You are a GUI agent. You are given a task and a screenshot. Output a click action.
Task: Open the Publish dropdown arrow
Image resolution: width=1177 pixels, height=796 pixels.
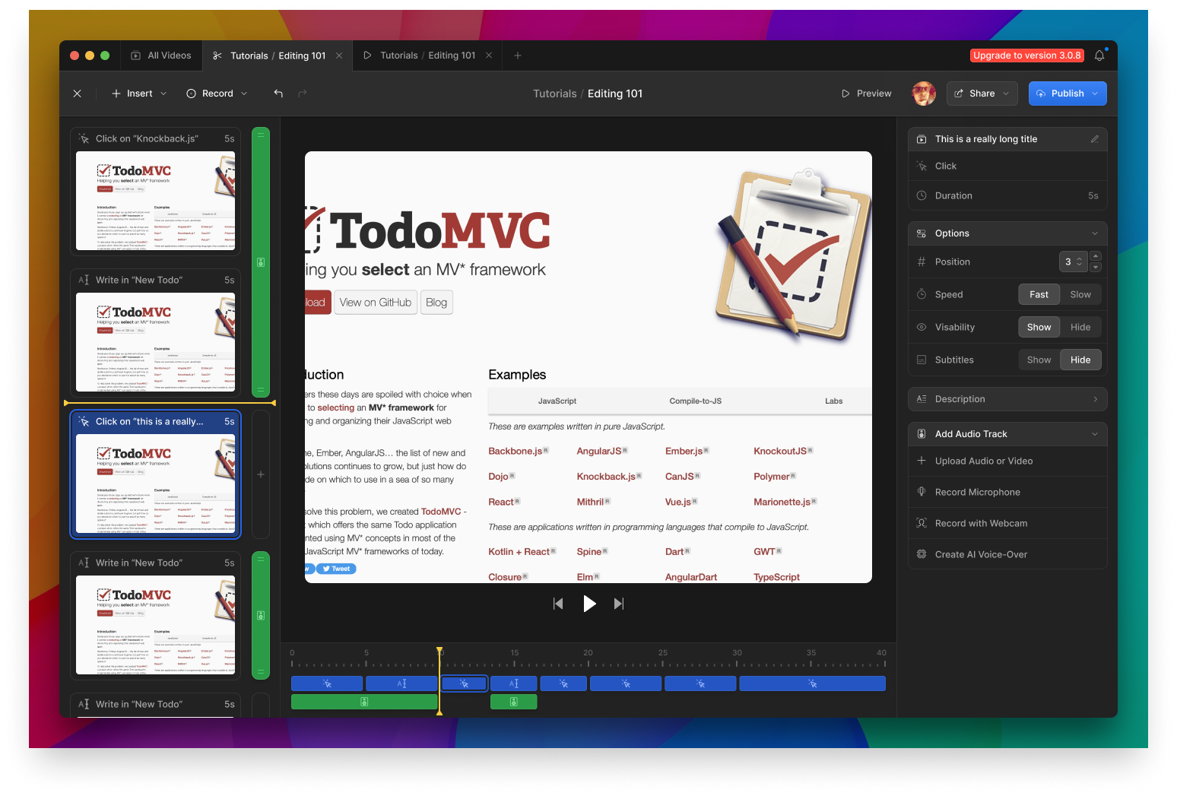pos(1095,94)
